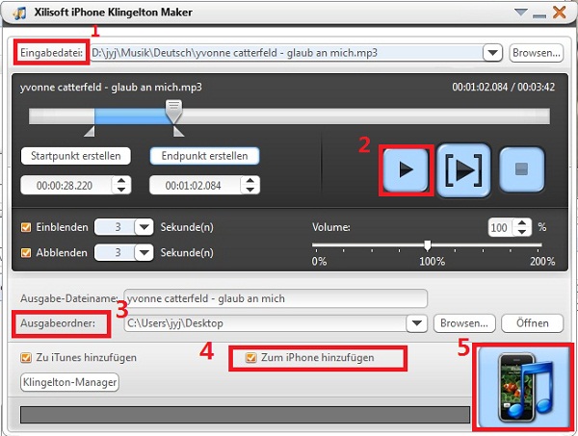Image resolution: width=578 pixels, height=436 pixels.
Task: Click the song title above the timeline
Action: pyautogui.click(x=111, y=88)
